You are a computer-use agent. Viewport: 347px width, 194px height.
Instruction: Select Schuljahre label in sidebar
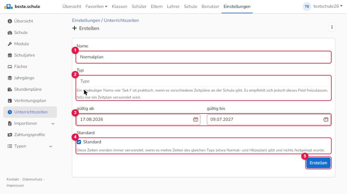point(25,55)
